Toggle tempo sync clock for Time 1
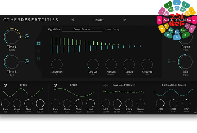197x133 pixels. tap(27, 36)
